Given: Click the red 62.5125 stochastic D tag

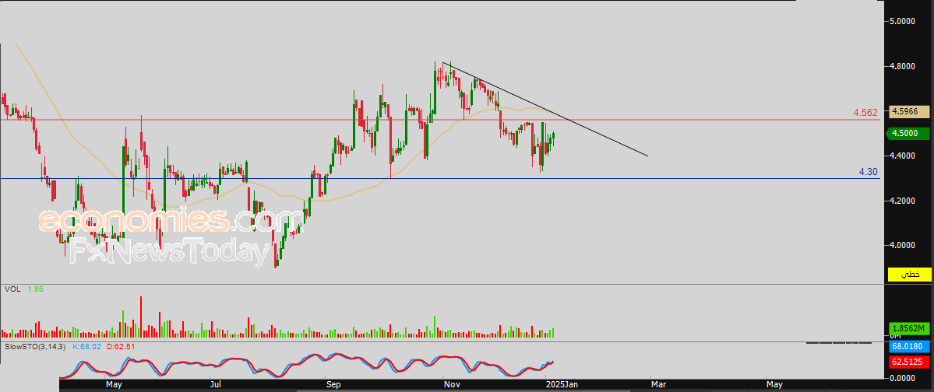Looking at the screenshot, I should pyautogui.click(x=908, y=362).
